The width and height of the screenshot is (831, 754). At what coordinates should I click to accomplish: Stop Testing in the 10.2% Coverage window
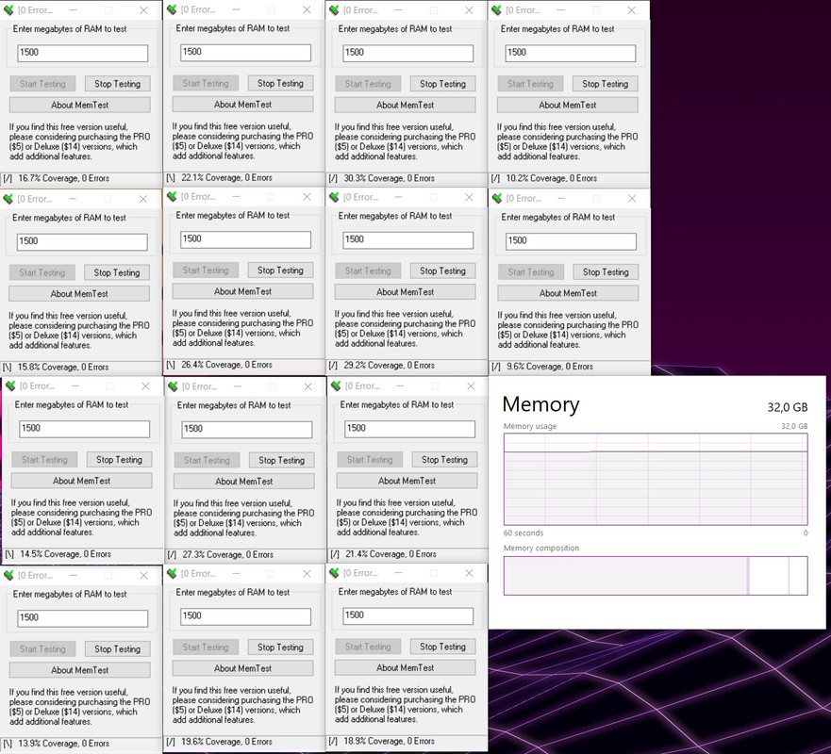(x=605, y=84)
